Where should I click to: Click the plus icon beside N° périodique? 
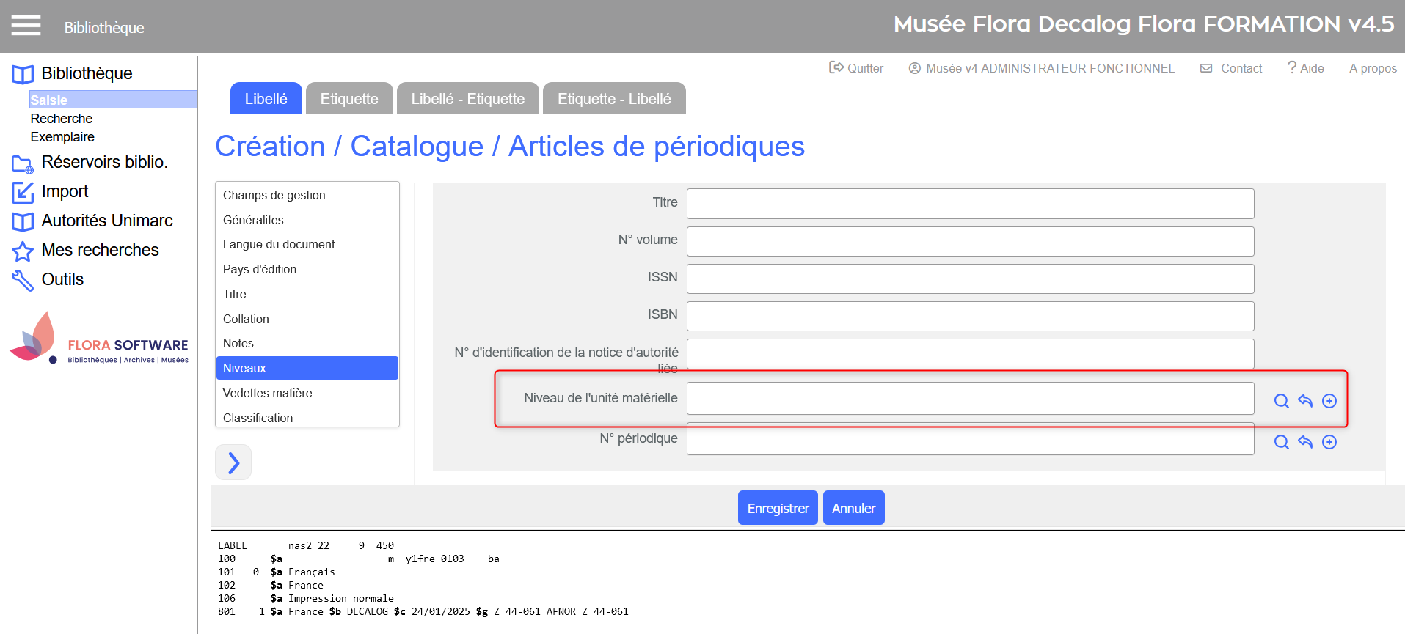click(1329, 442)
